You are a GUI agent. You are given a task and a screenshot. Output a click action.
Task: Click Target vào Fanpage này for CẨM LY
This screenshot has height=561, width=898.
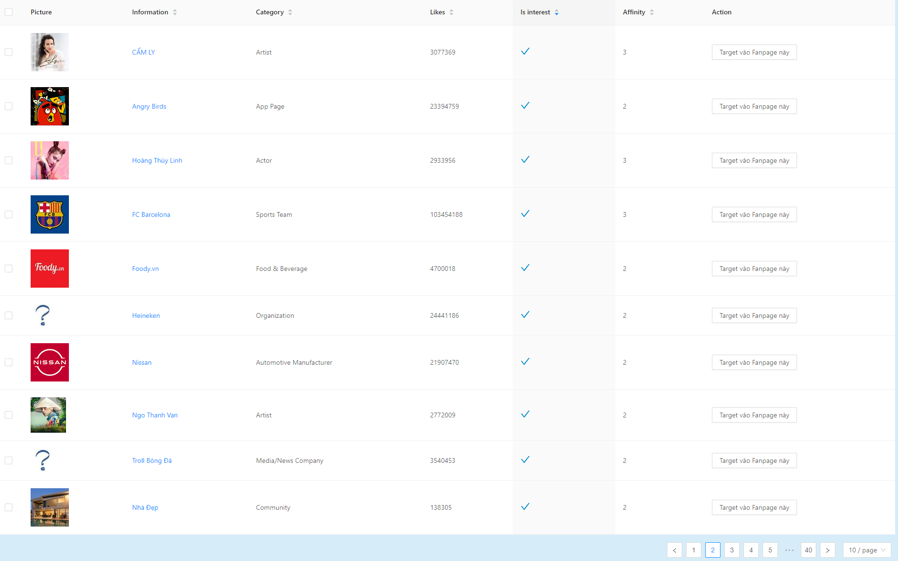click(x=754, y=52)
